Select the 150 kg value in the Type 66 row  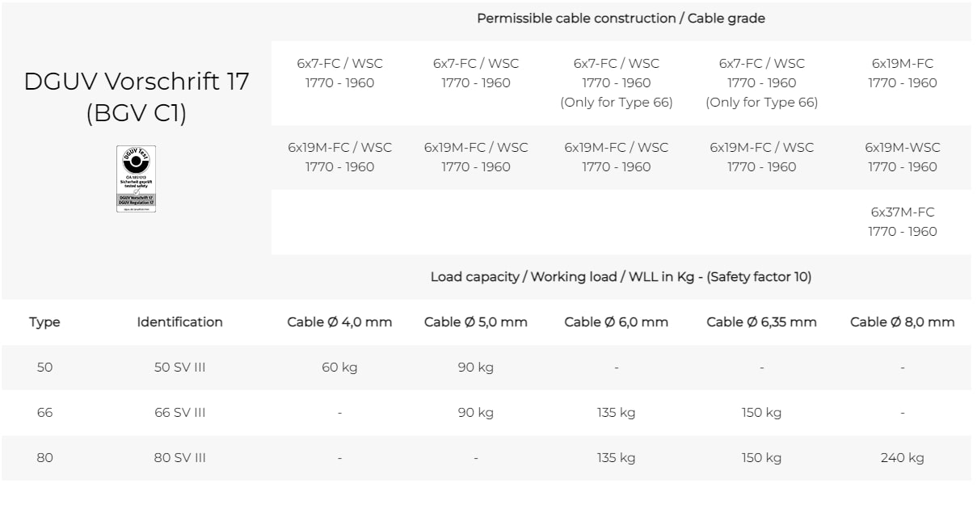[761, 413]
